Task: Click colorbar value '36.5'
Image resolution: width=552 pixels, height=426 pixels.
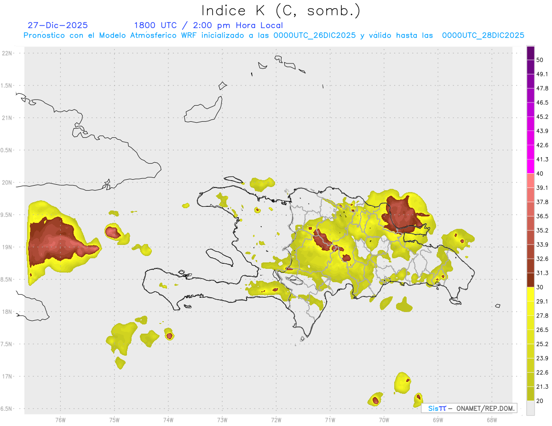Action: pos(542,216)
